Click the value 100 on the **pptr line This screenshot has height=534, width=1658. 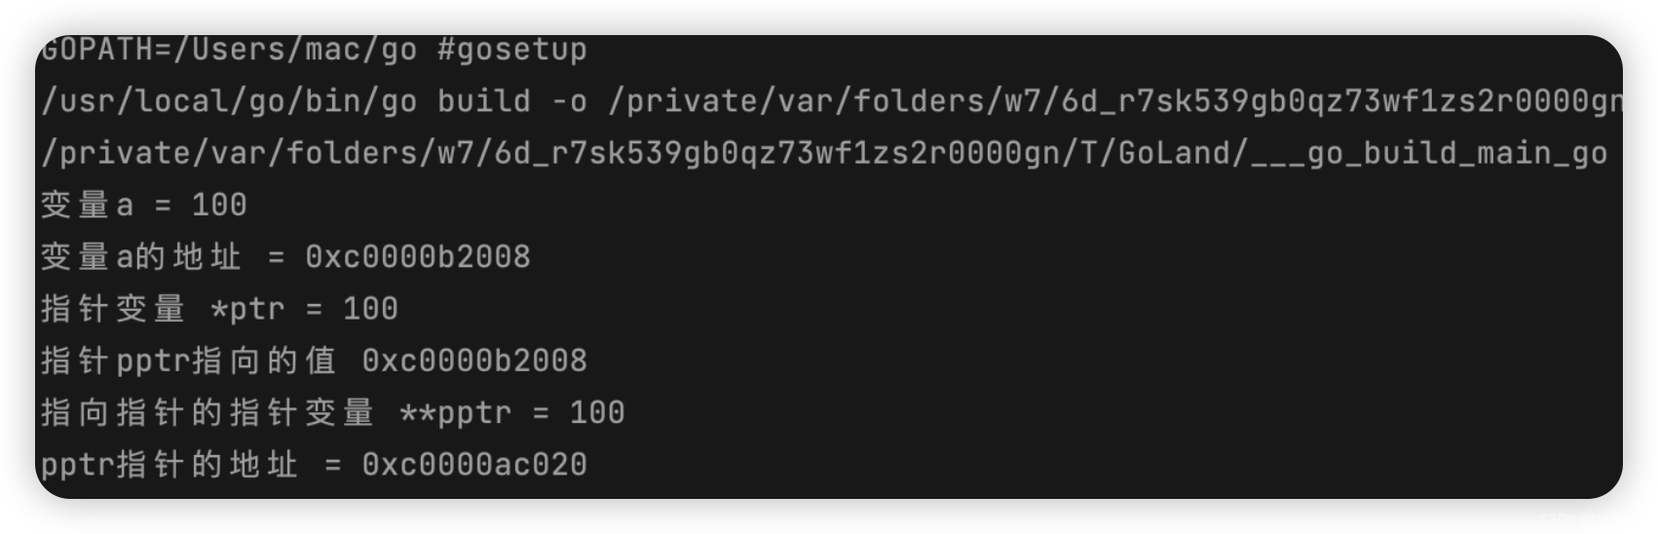pos(597,412)
